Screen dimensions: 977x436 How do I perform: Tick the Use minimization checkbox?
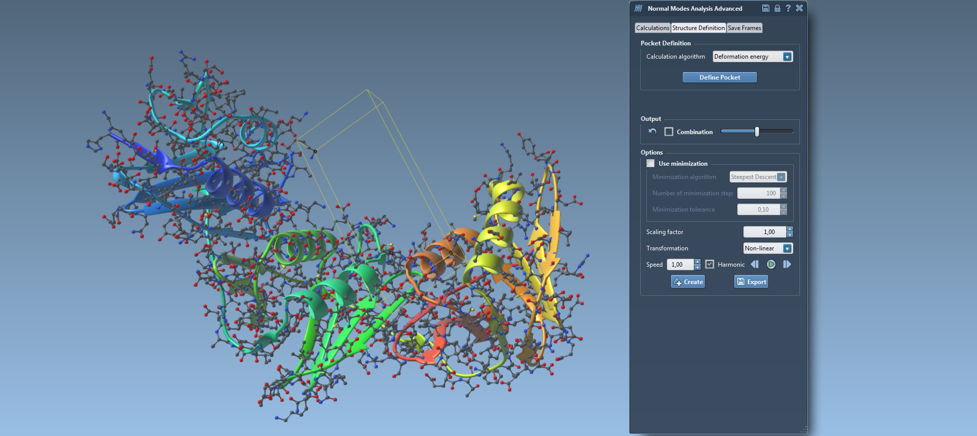pyautogui.click(x=650, y=163)
